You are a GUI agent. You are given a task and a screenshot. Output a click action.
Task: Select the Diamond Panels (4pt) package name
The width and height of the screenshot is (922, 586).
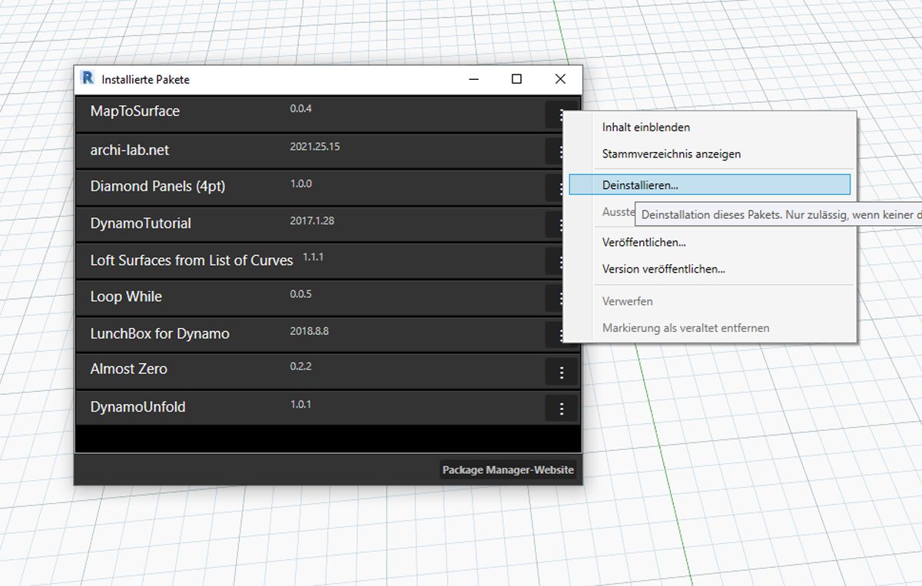(x=158, y=187)
